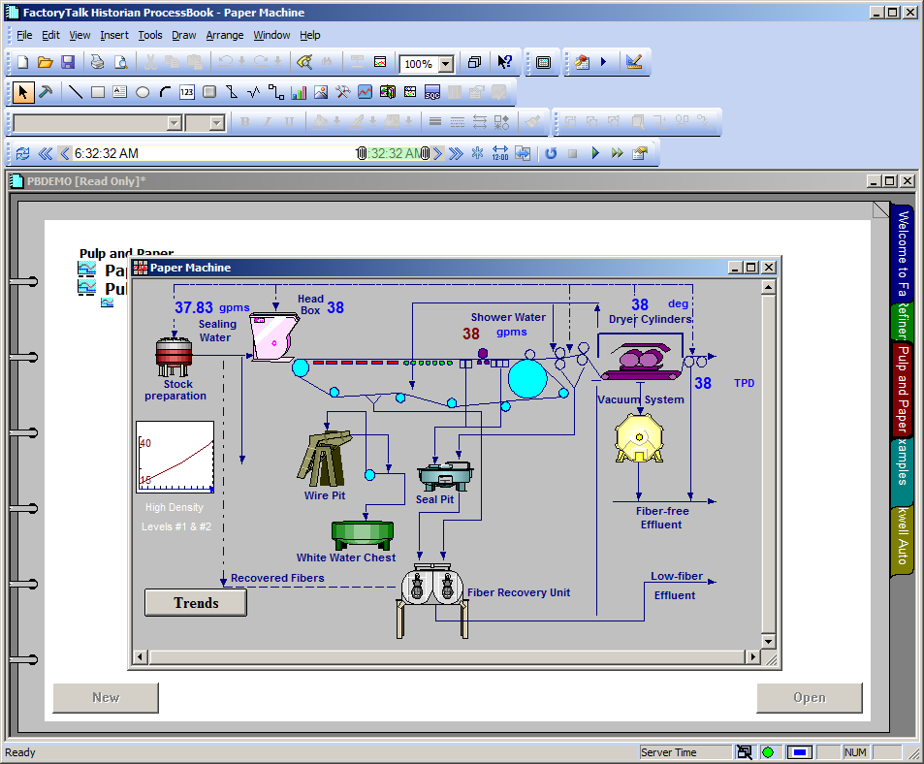This screenshot has width=924, height=764.
Task: Switch to the Refinery tab
Action: [903, 322]
